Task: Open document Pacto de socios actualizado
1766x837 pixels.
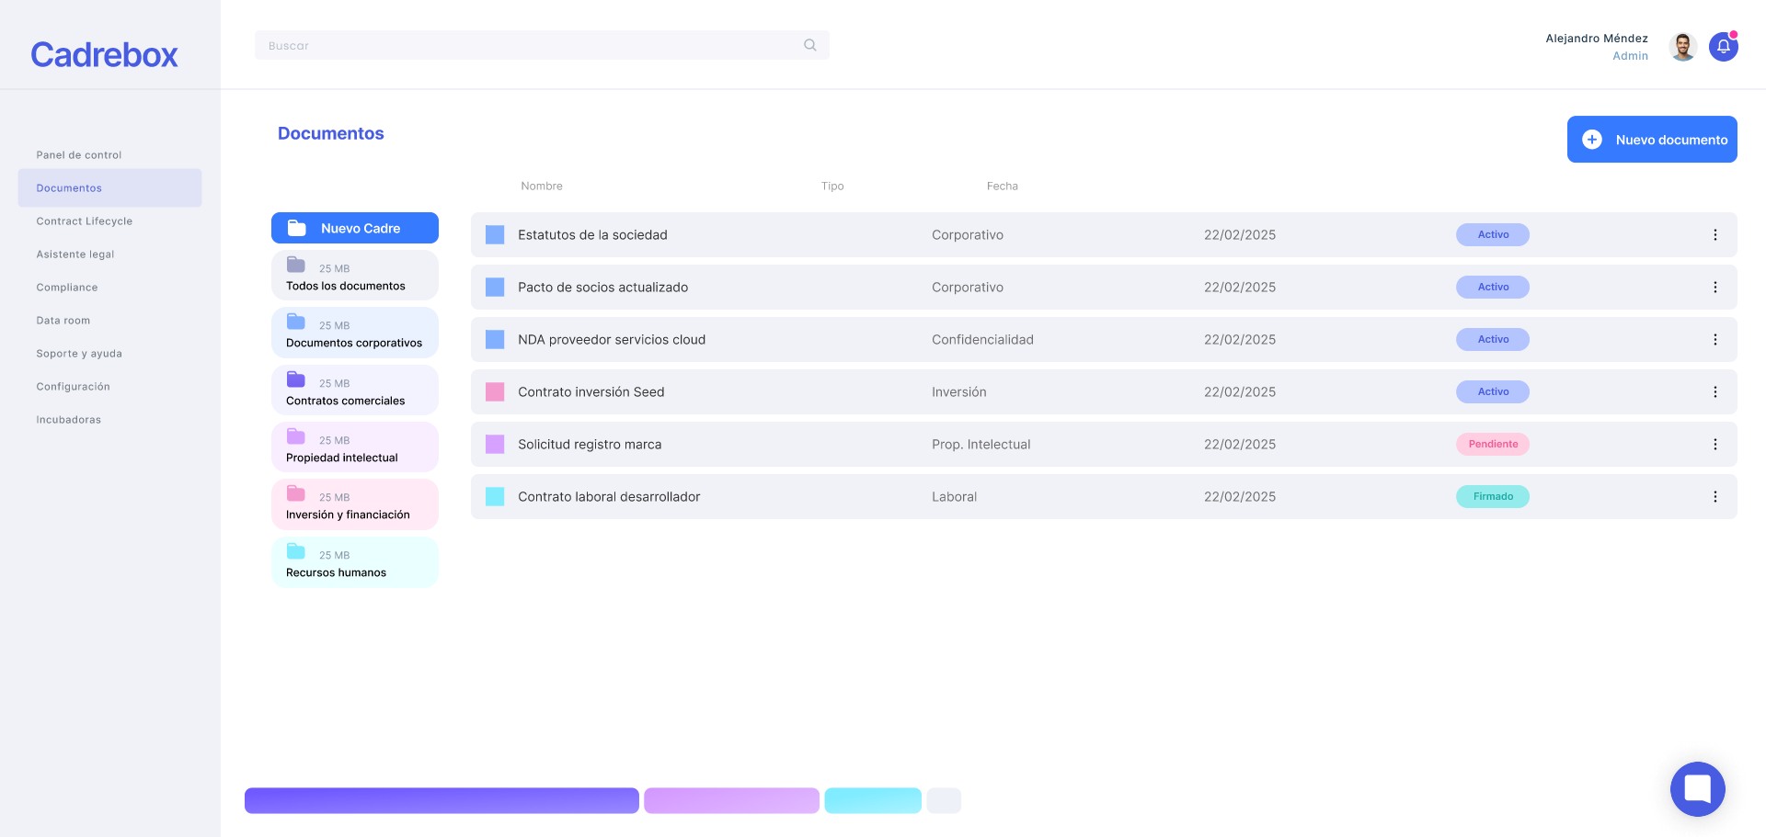Action: (x=1104, y=288)
